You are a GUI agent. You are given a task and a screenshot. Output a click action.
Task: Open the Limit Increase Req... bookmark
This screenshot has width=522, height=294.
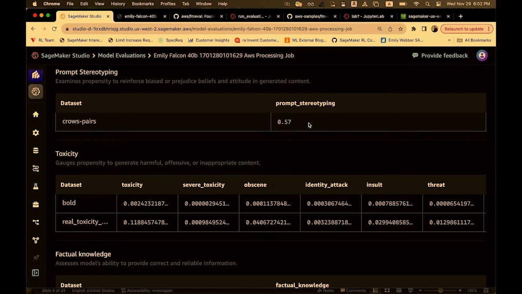(x=130, y=40)
